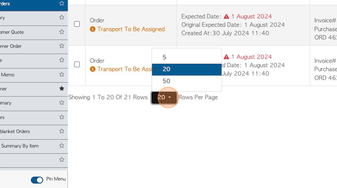Select the highlighted 20 rows option

(x=187, y=69)
